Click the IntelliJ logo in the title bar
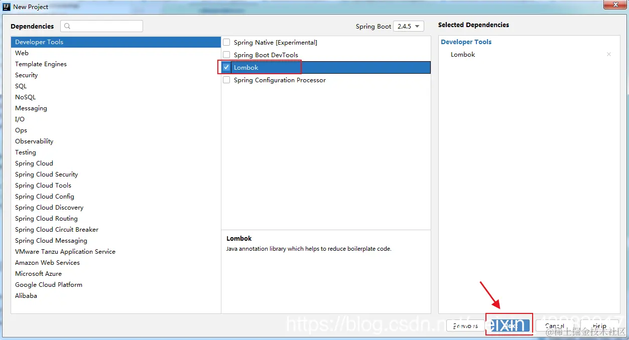 click(x=7, y=7)
